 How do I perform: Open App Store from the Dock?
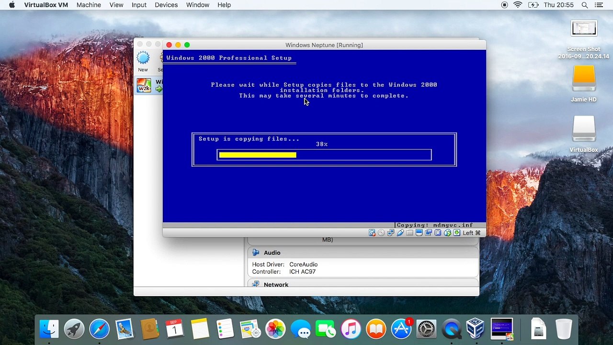[x=401, y=329]
